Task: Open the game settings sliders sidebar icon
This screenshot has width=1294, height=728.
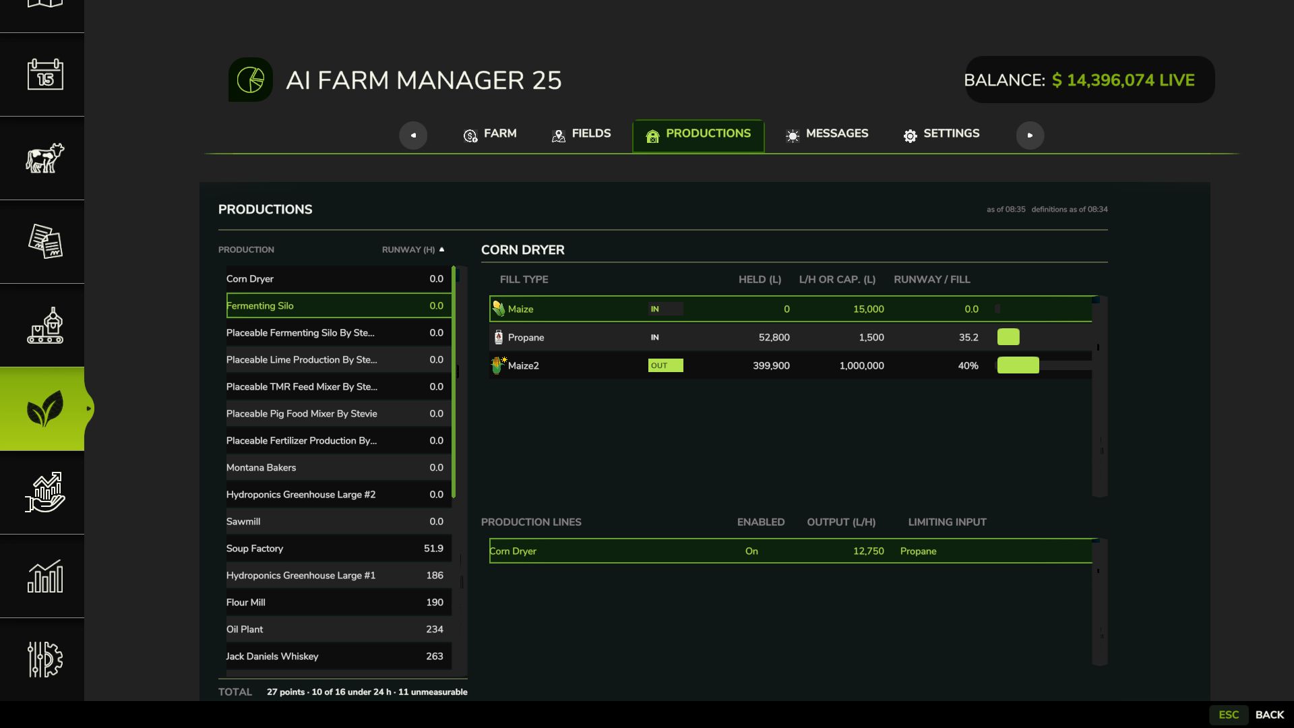Action: click(x=45, y=659)
